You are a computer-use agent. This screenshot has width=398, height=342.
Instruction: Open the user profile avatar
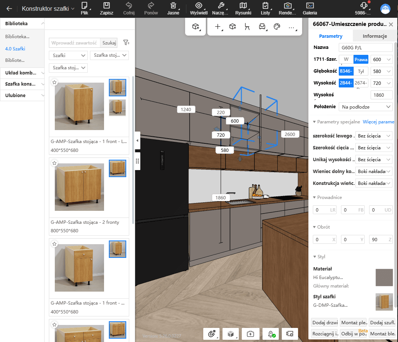(x=385, y=9)
